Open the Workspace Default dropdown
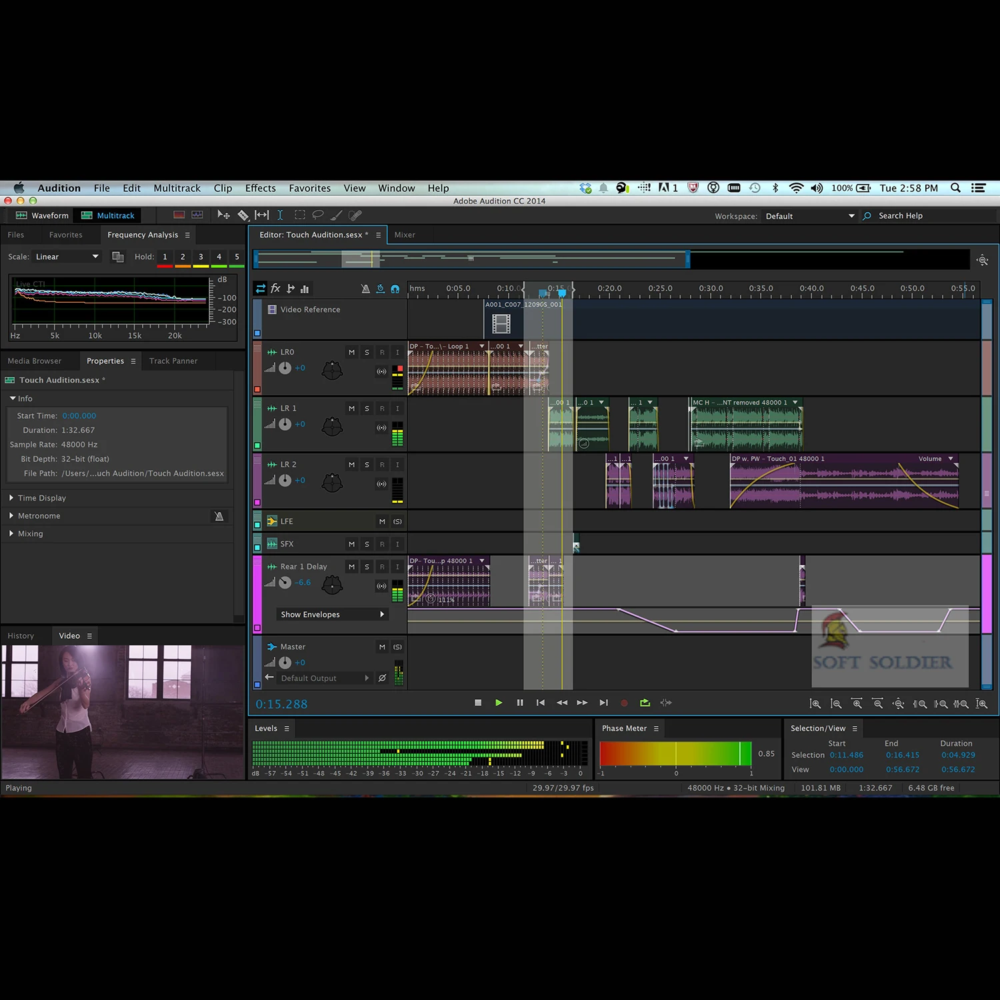1000x1000 pixels. pos(810,216)
